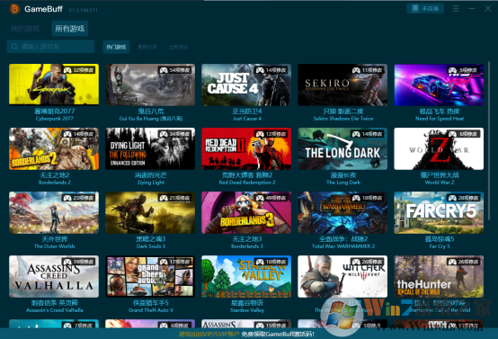This screenshot has height=339, width=498.
Task: Open the hamburger menu icon in title bar
Action: [x=456, y=9]
